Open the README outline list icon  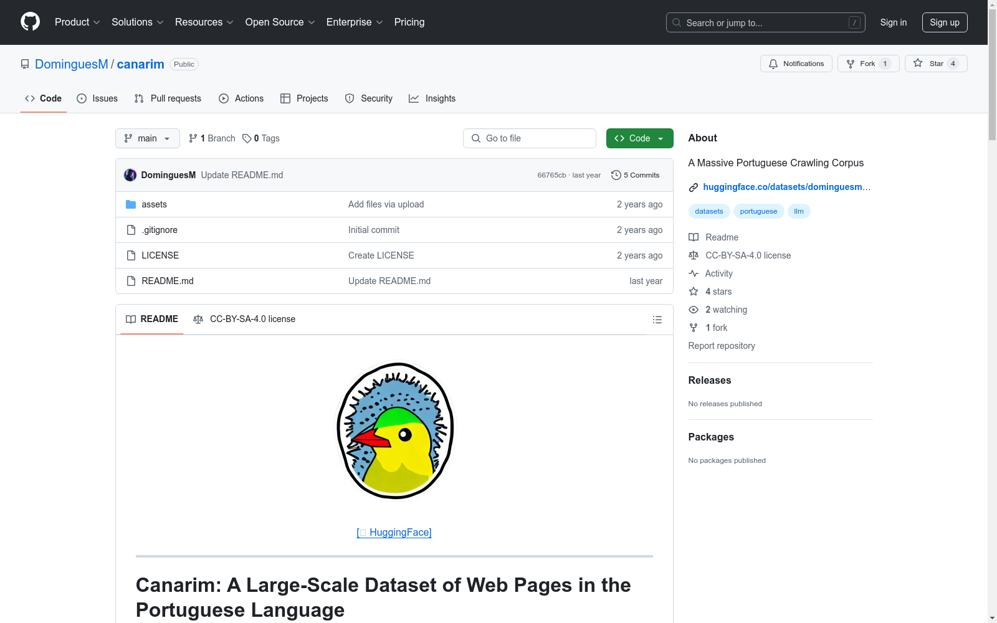pos(657,320)
